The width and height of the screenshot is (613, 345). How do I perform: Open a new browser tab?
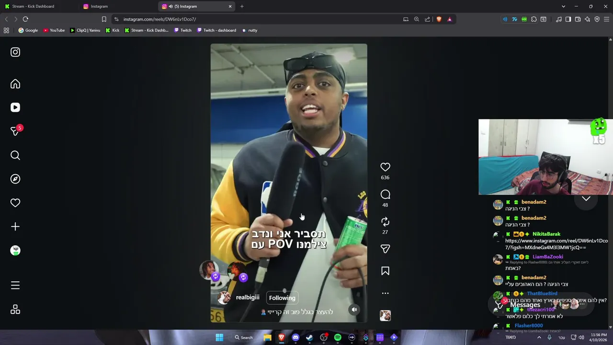point(242,6)
